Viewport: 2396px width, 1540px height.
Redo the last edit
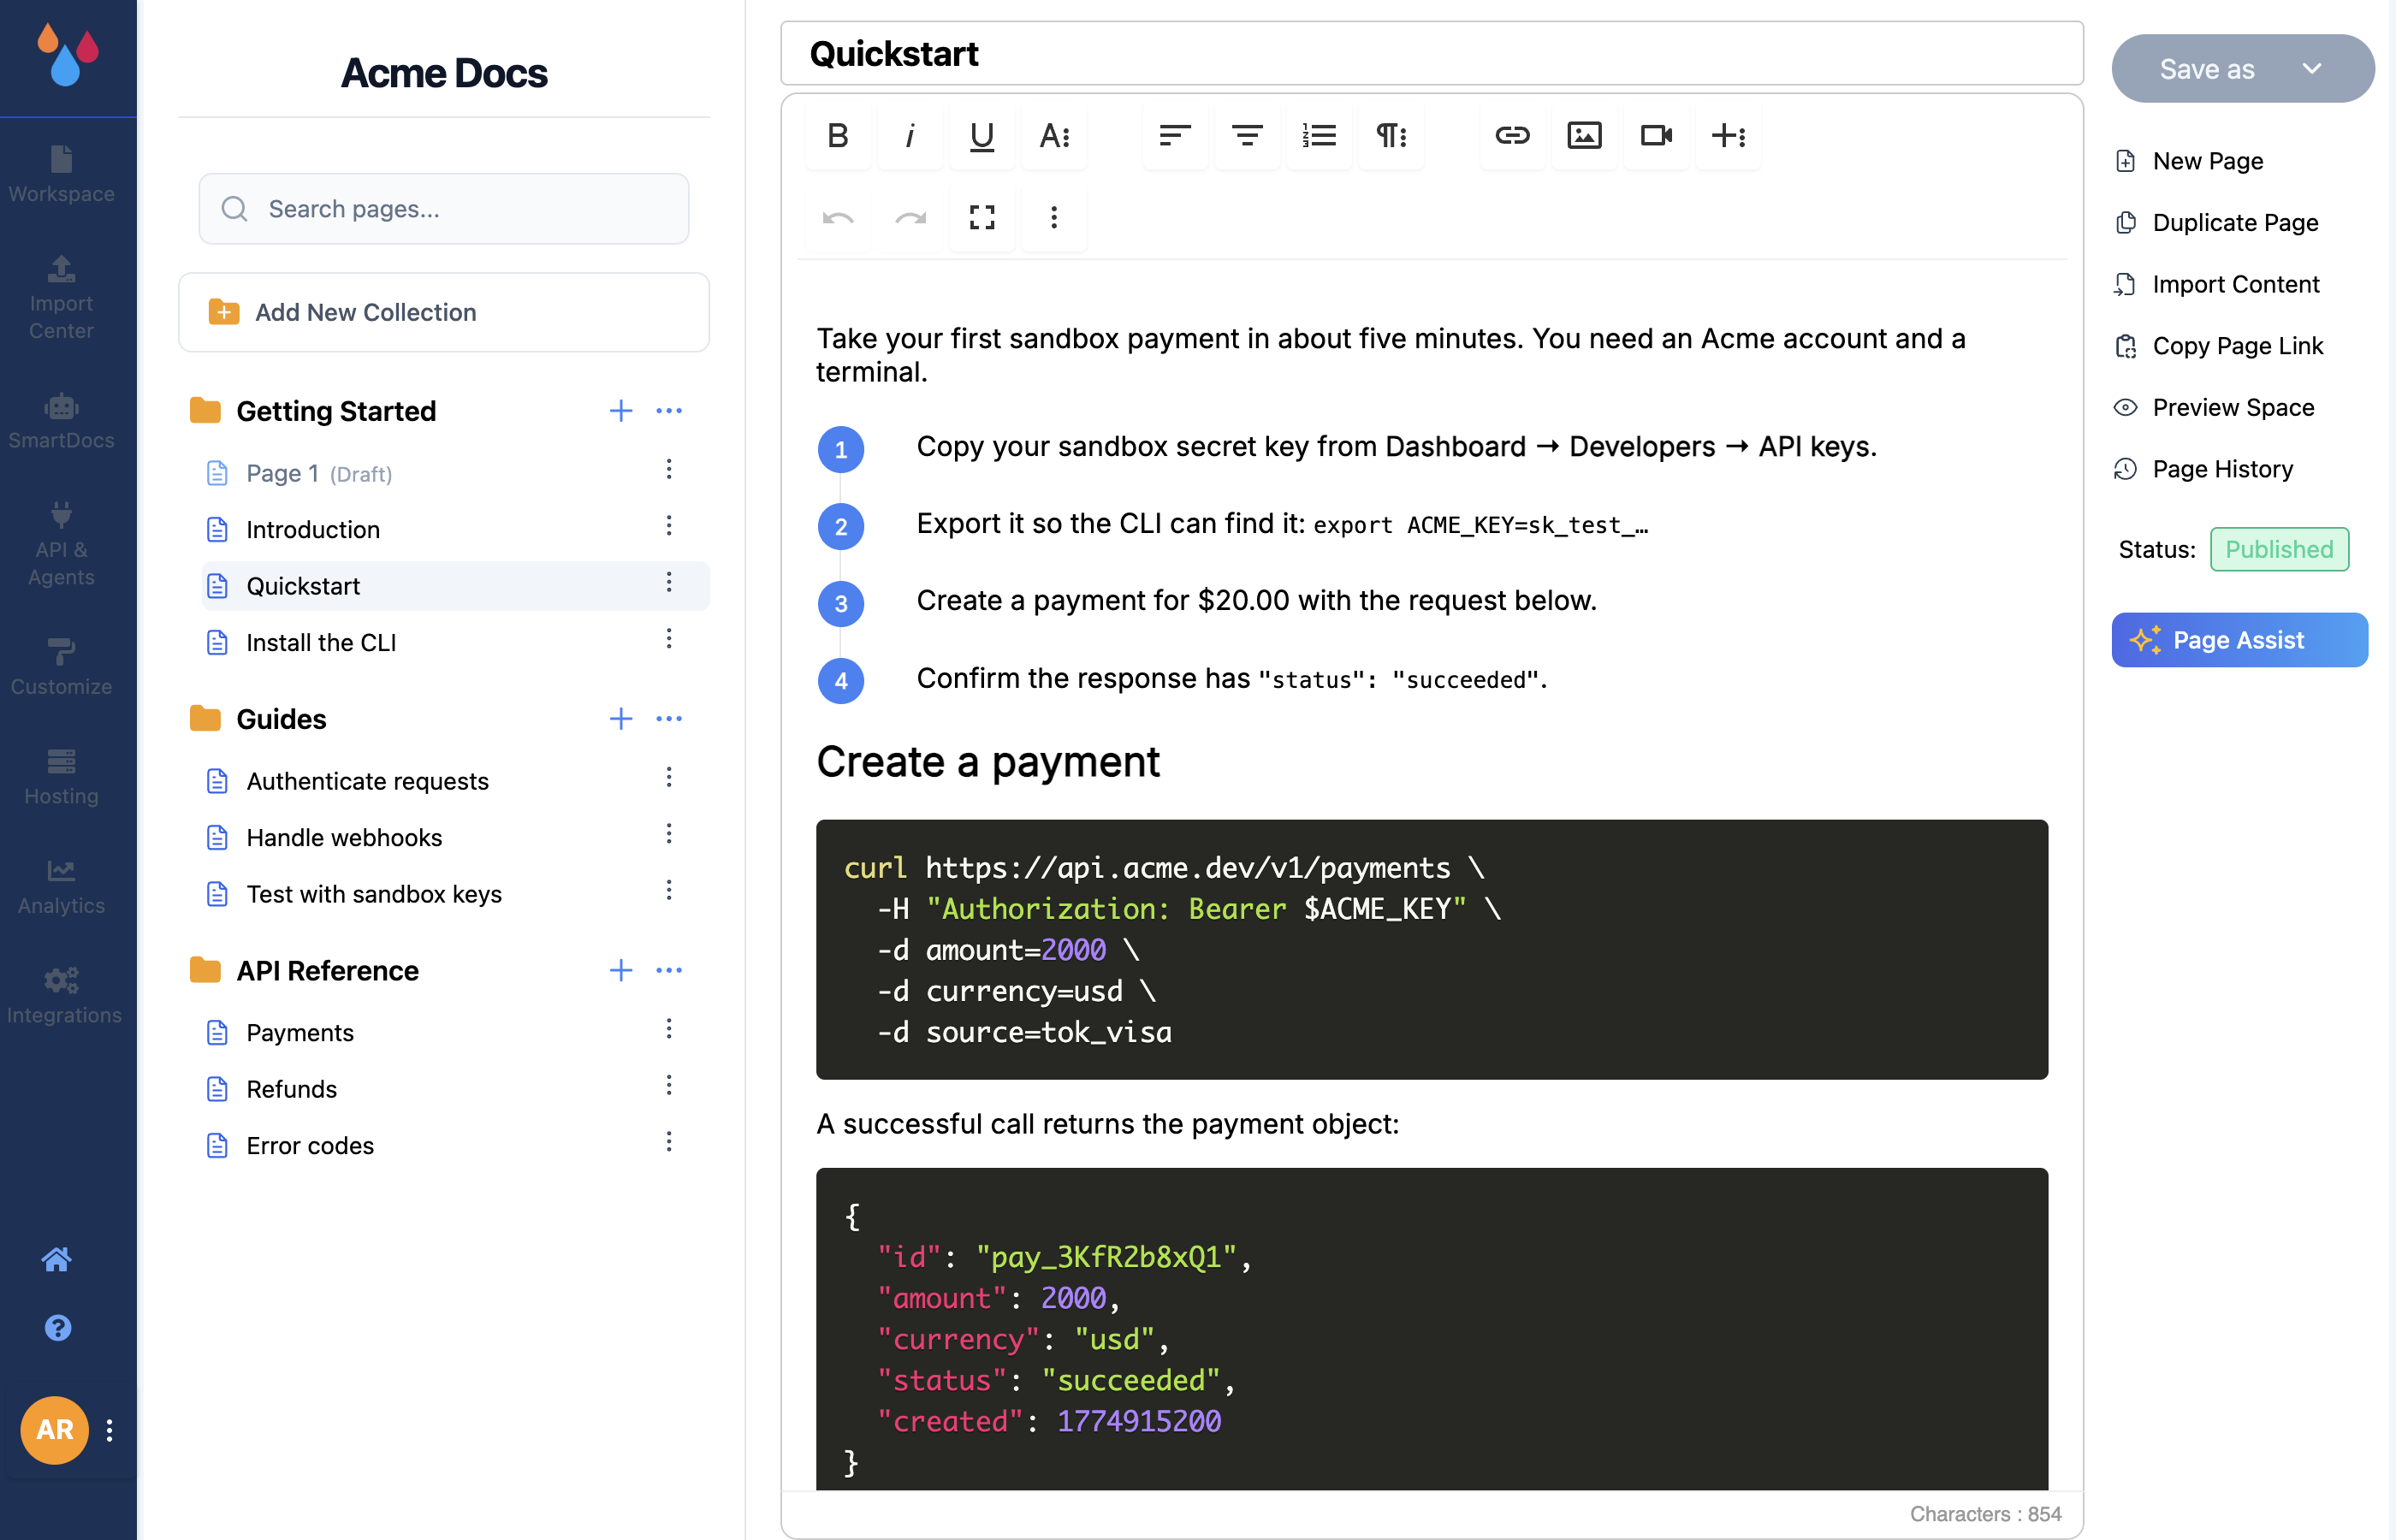click(910, 217)
